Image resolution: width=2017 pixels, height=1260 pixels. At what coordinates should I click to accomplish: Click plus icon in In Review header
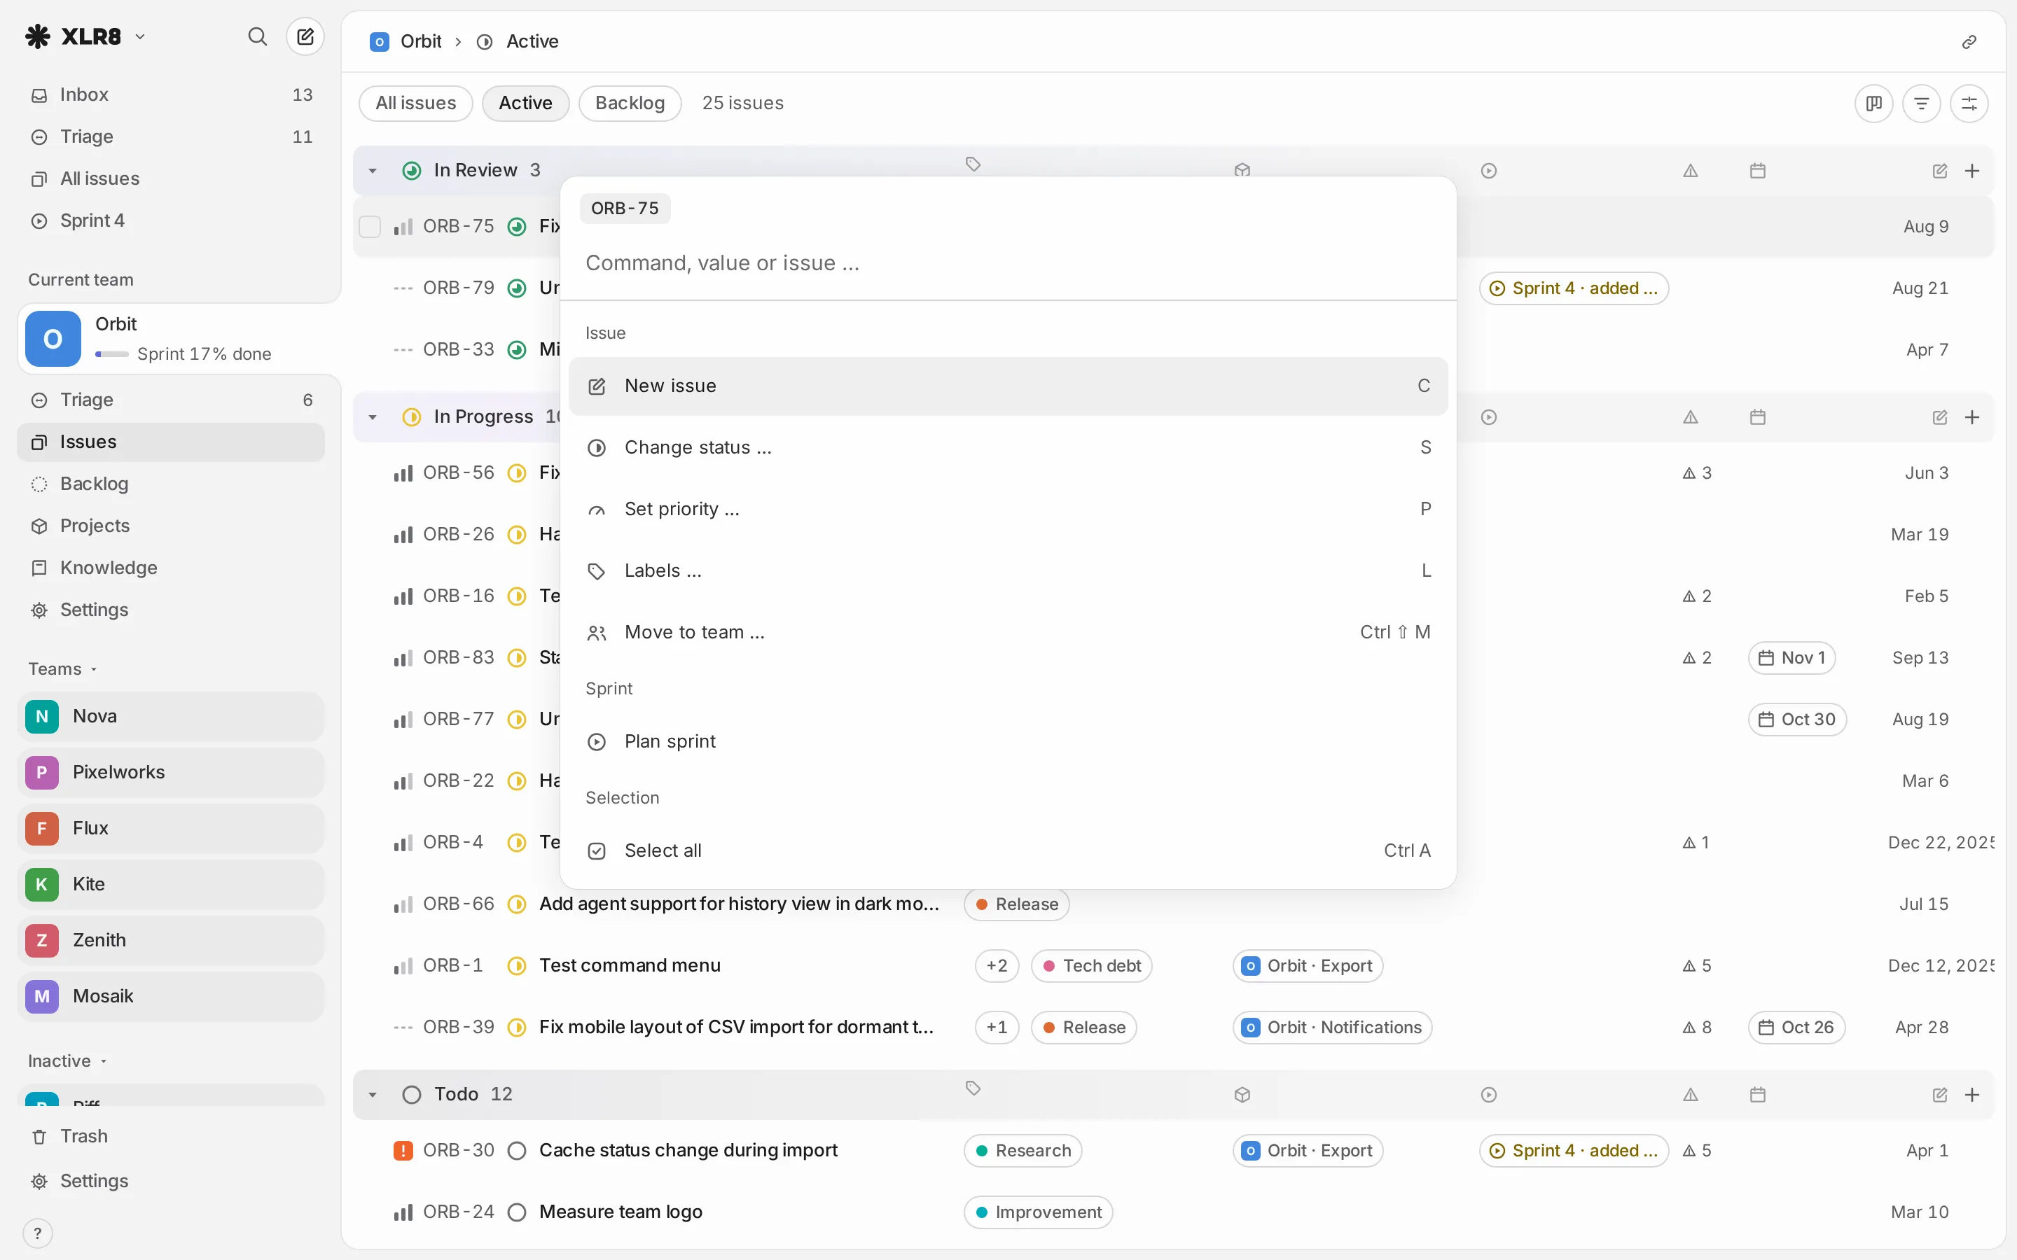click(1972, 171)
